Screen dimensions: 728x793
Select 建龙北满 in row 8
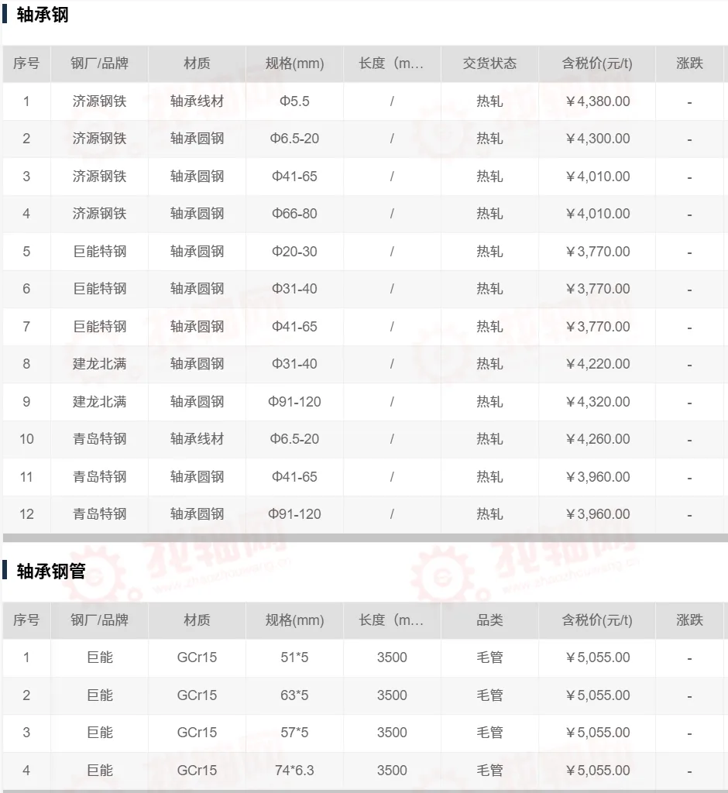[99, 364]
